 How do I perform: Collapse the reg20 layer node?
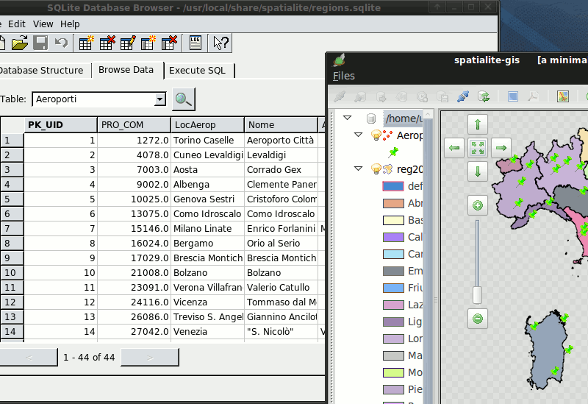click(359, 169)
